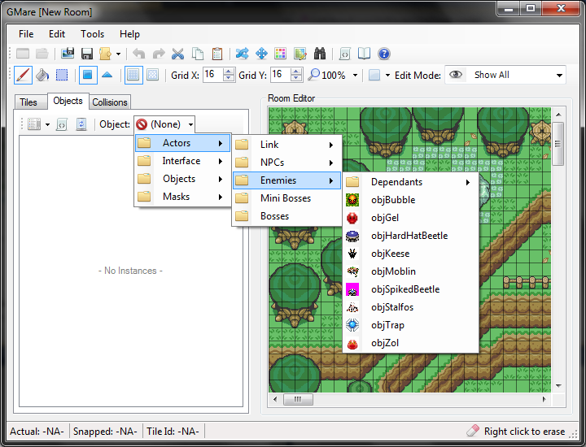Viewport: 586px width, 447px height.
Task: Open the script scroll icon in main toolbar
Action: point(344,54)
